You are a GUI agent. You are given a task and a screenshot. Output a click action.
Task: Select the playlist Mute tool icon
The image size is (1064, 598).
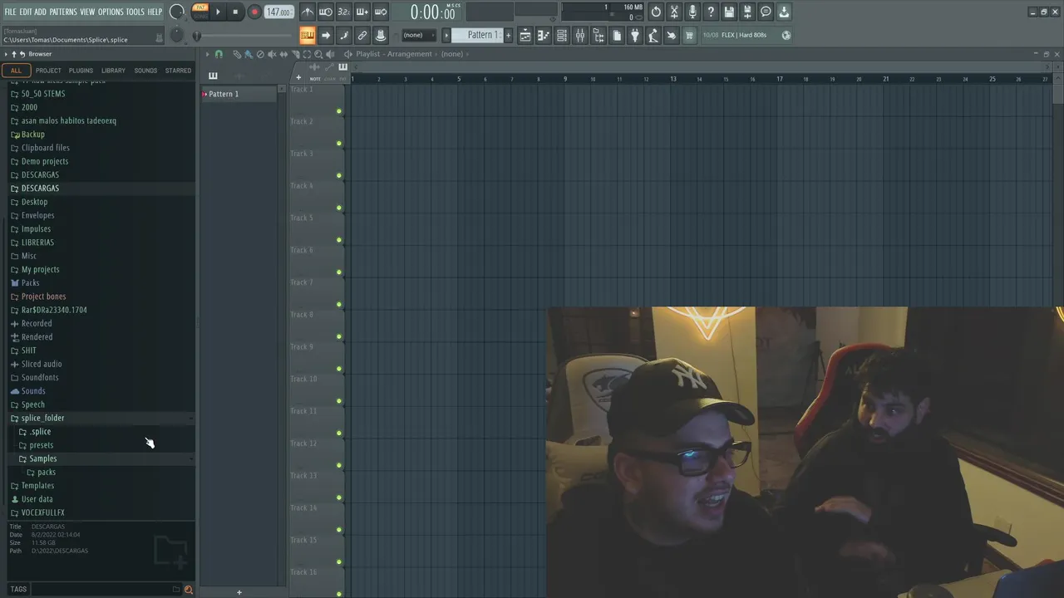tap(272, 54)
